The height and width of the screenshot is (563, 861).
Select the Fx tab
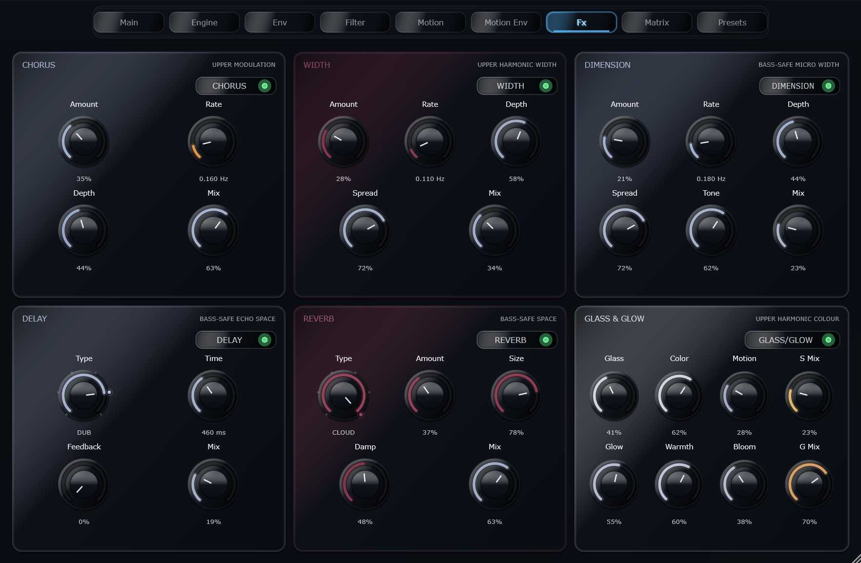pyautogui.click(x=581, y=22)
